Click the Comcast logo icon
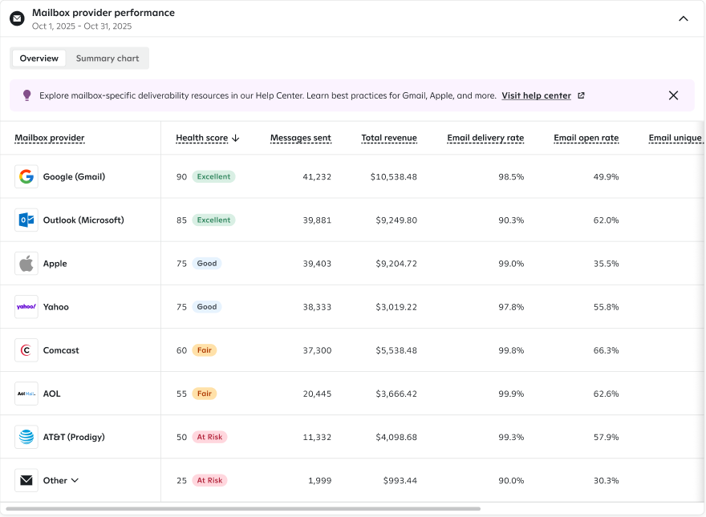 coord(26,350)
